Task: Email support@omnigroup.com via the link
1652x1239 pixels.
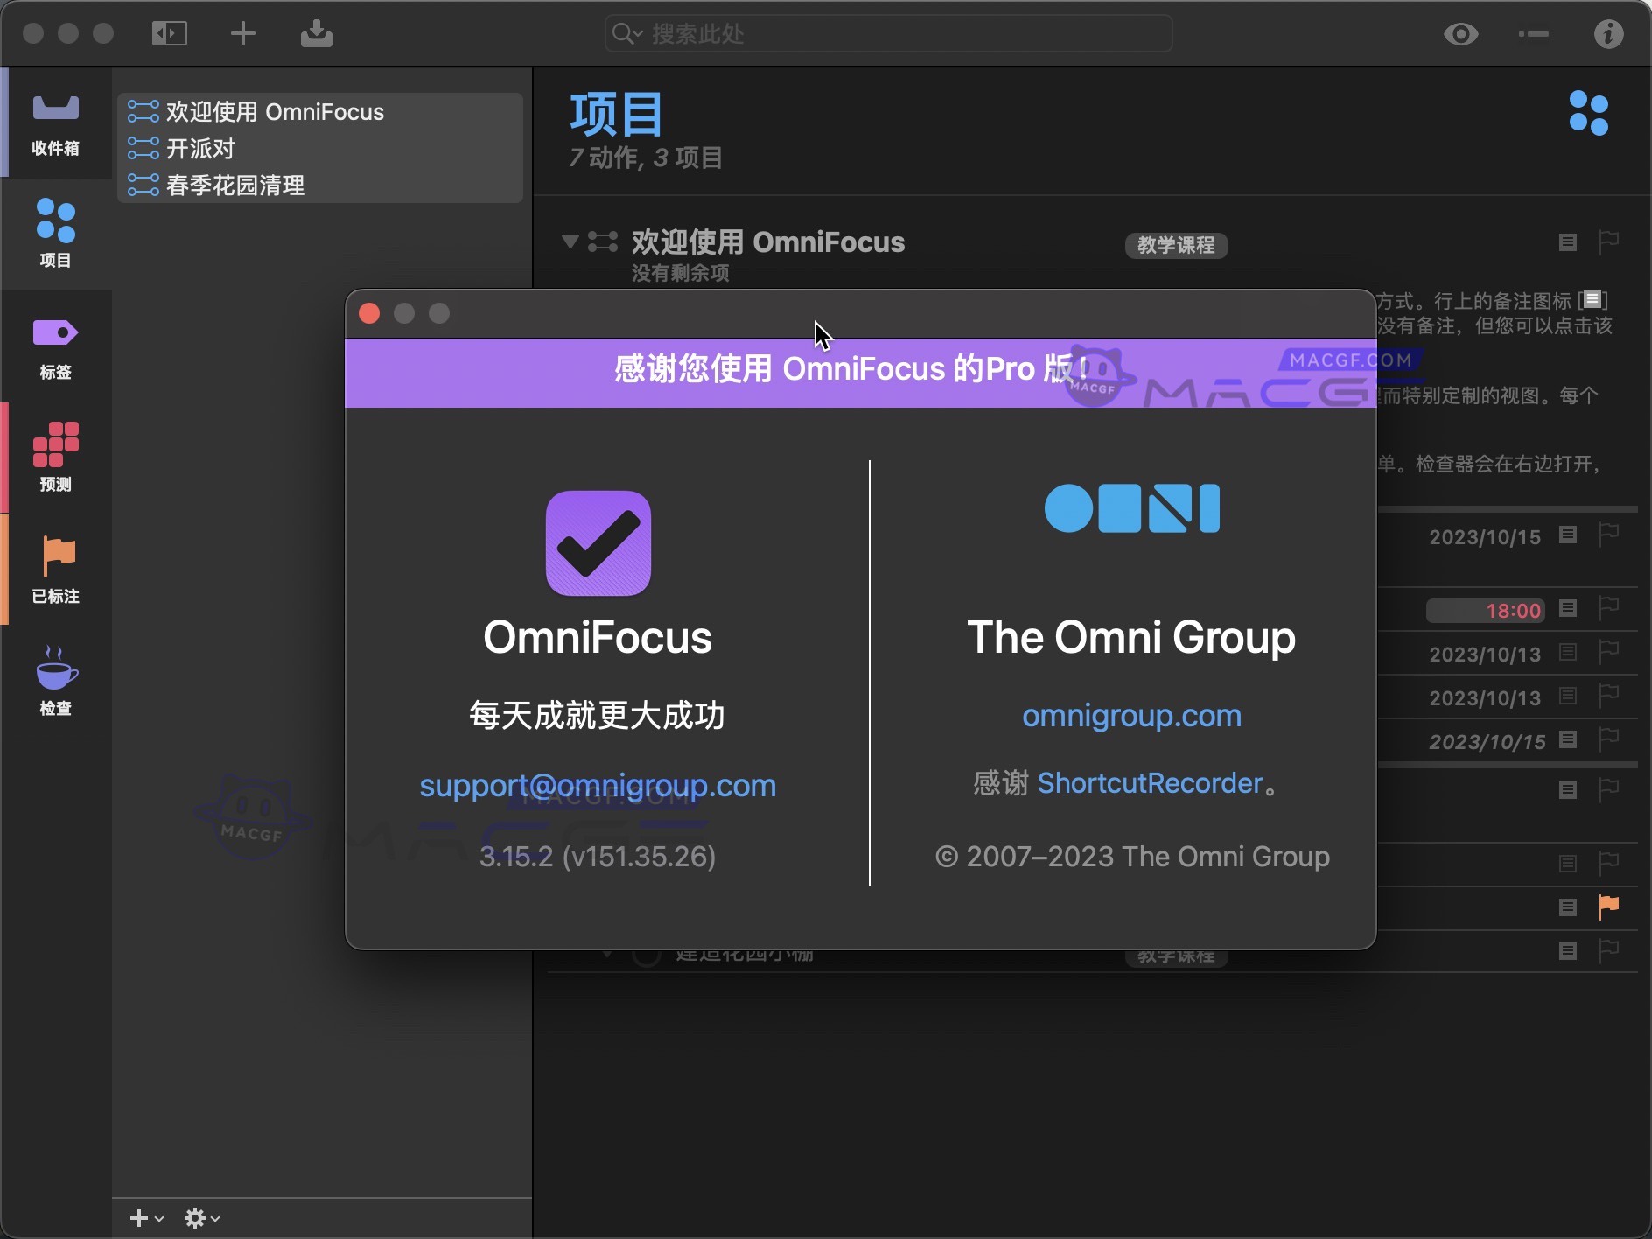Action: click(598, 786)
